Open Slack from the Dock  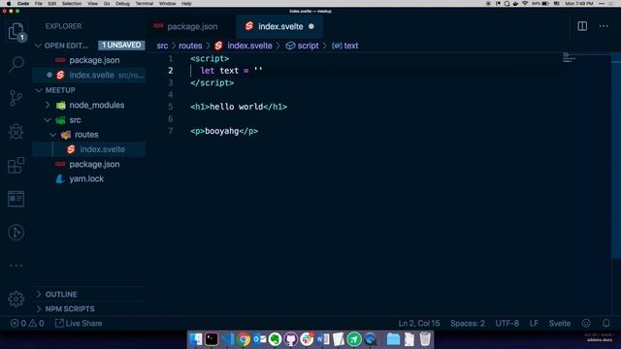pyautogui.click(x=307, y=339)
